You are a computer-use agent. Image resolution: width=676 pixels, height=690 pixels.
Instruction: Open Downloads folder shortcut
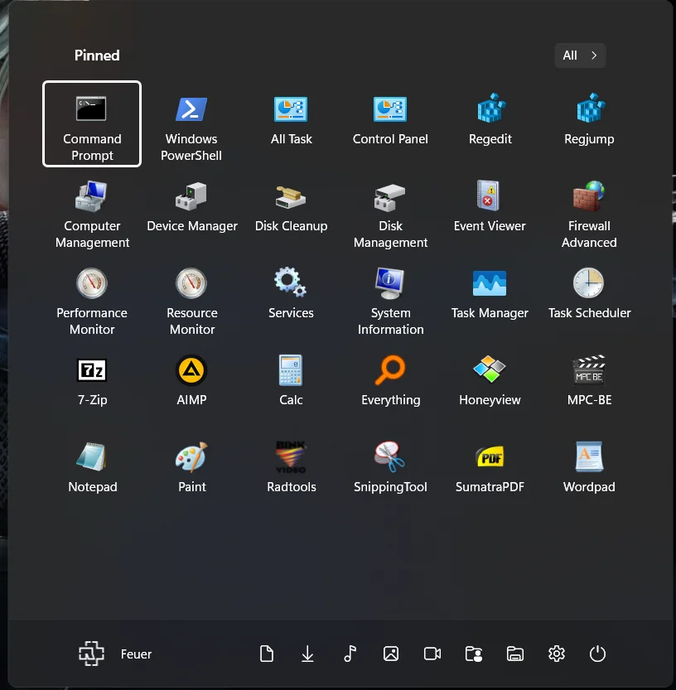[x=307, y=654]
